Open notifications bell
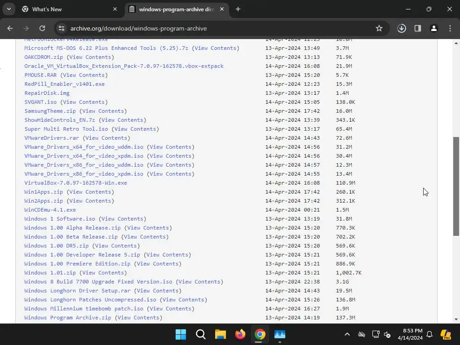This screenshot has height=345, width=460. tap(429, 334)
